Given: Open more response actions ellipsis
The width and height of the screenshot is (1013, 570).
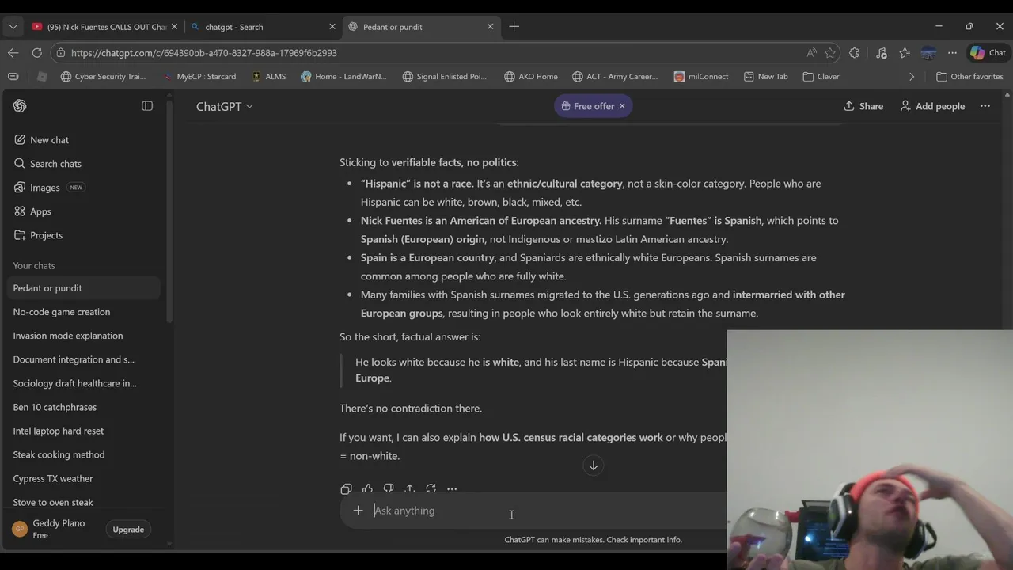Looking at the screenshot, I should (452, 489).
